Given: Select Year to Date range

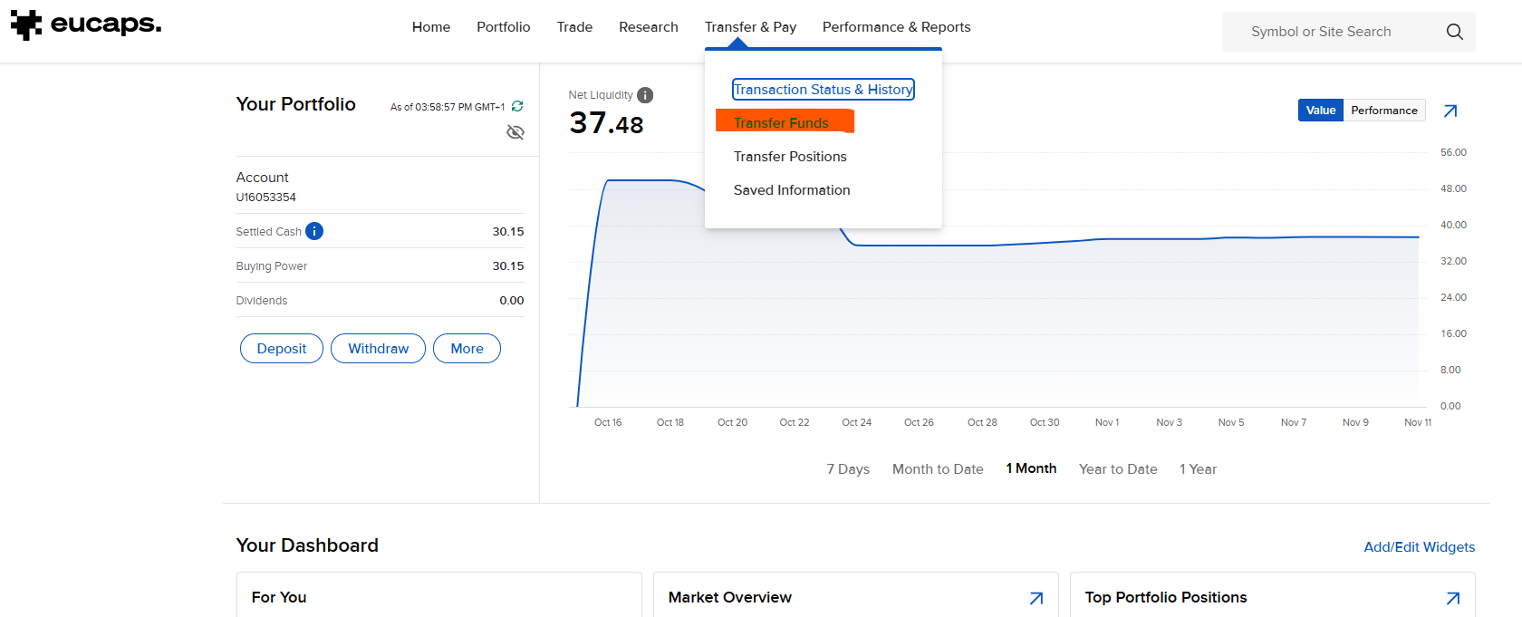Looking at the screenshot, I should click(x=1118, y=469).
